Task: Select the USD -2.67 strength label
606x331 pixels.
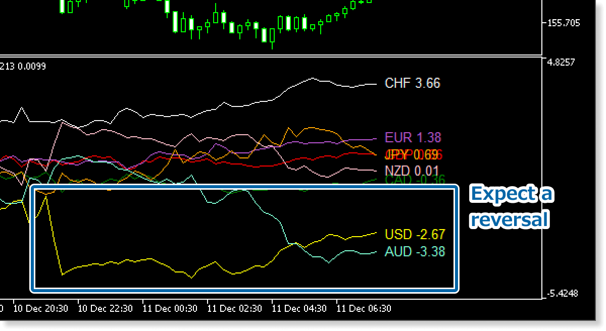Action: tap(414, 234)
